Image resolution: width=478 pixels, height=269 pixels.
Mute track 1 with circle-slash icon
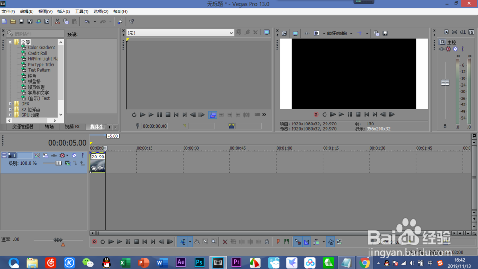coord(74,156)
